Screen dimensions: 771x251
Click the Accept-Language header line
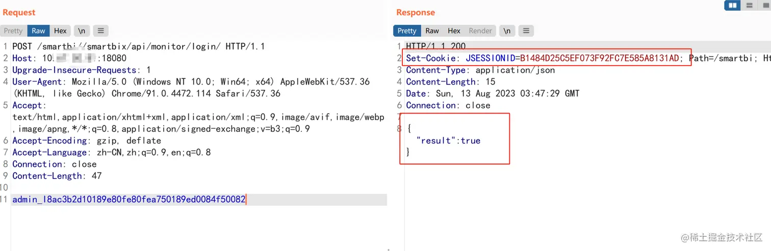pyautogui.click(x=111, y=152)
